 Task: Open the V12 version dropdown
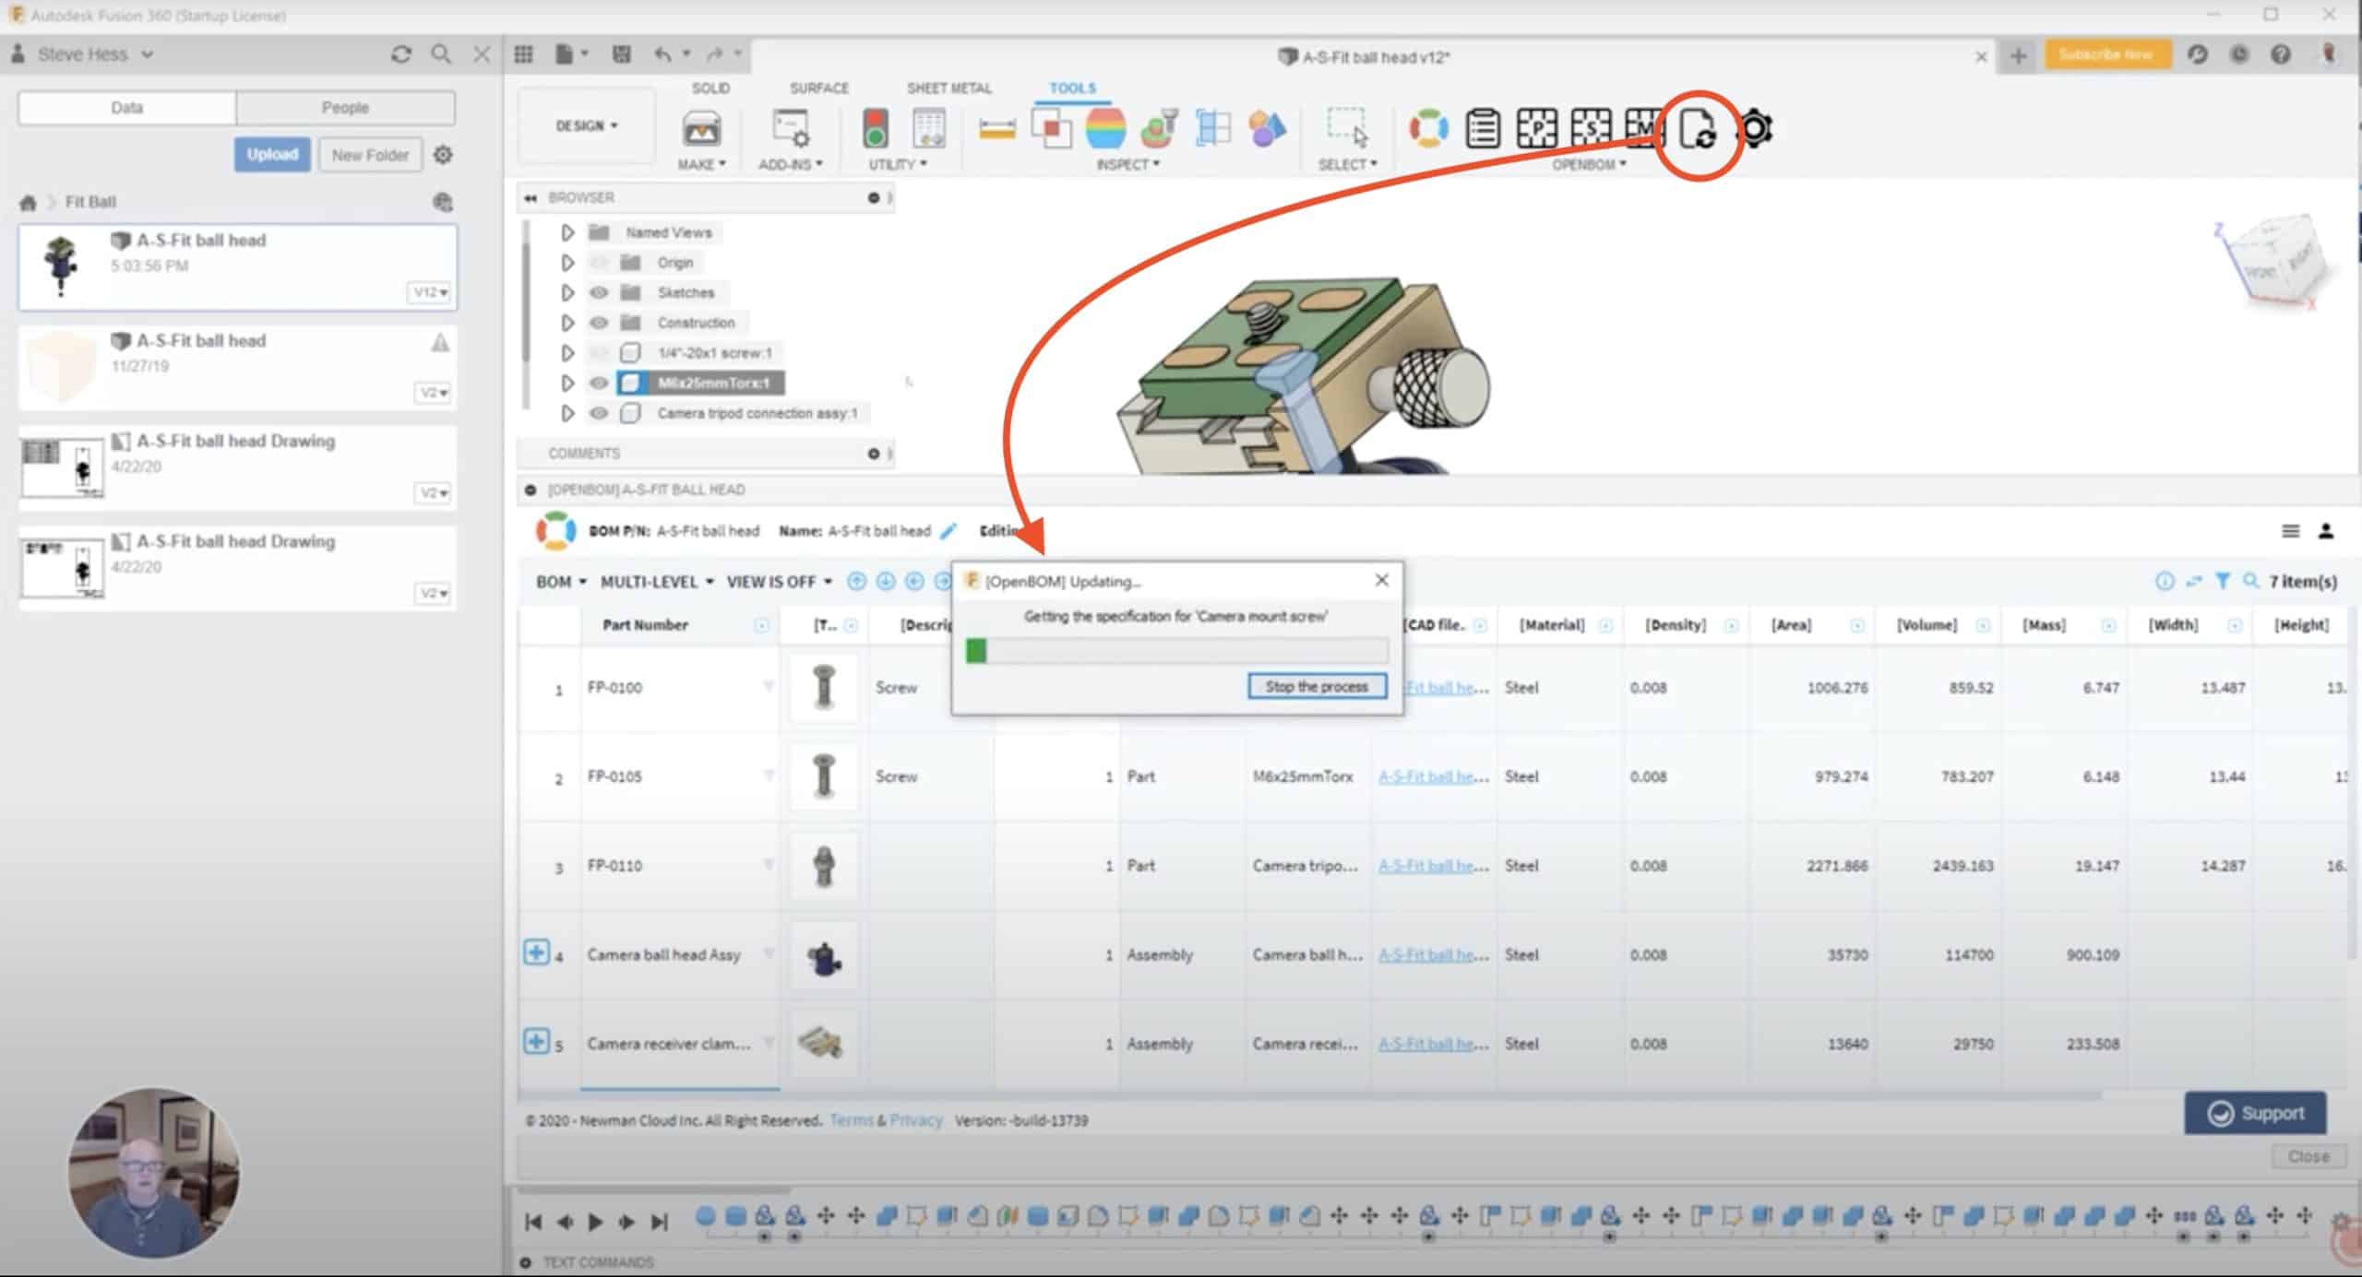[x=431, y=292]
